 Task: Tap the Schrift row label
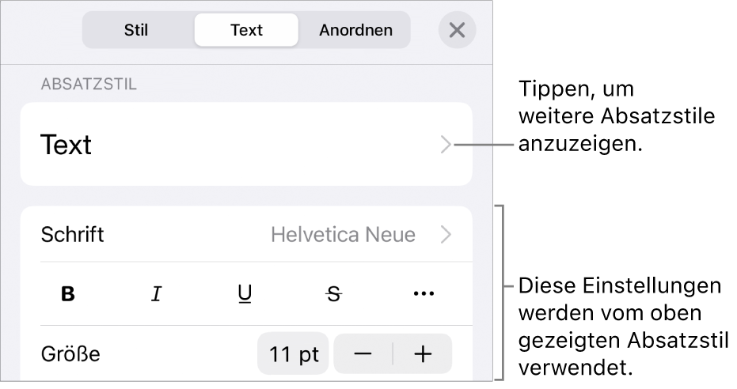(x=73, y=234)
